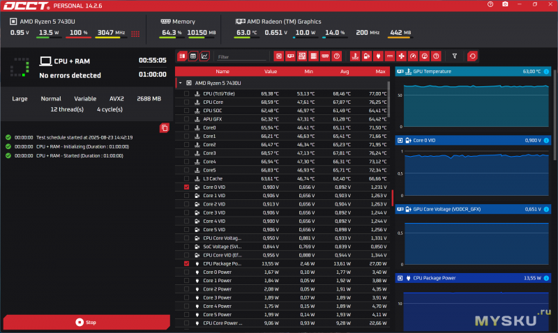Show info for CPU Package Power graph

click(546, 278)
